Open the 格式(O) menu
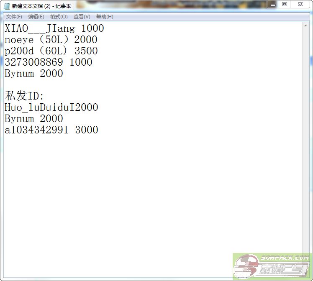 tap(59, 17)
